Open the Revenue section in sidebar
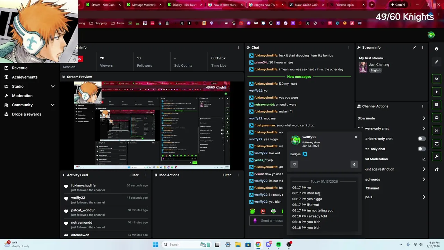 (x=19, y=68)
